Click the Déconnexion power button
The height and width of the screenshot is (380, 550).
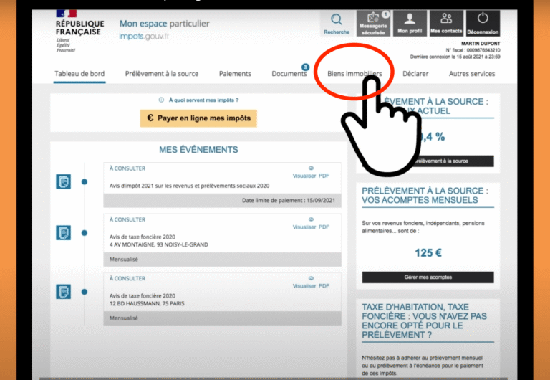[483, 23]
